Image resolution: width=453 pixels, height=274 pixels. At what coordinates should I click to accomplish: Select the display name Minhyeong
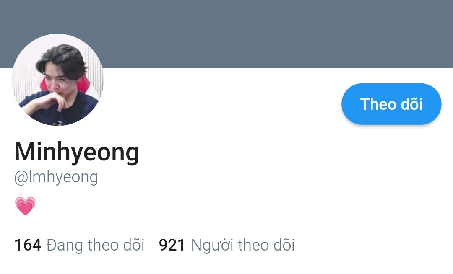click(77, 152)
